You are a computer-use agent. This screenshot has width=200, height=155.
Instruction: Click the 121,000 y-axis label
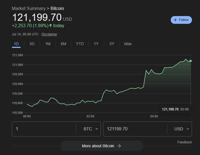17,65
